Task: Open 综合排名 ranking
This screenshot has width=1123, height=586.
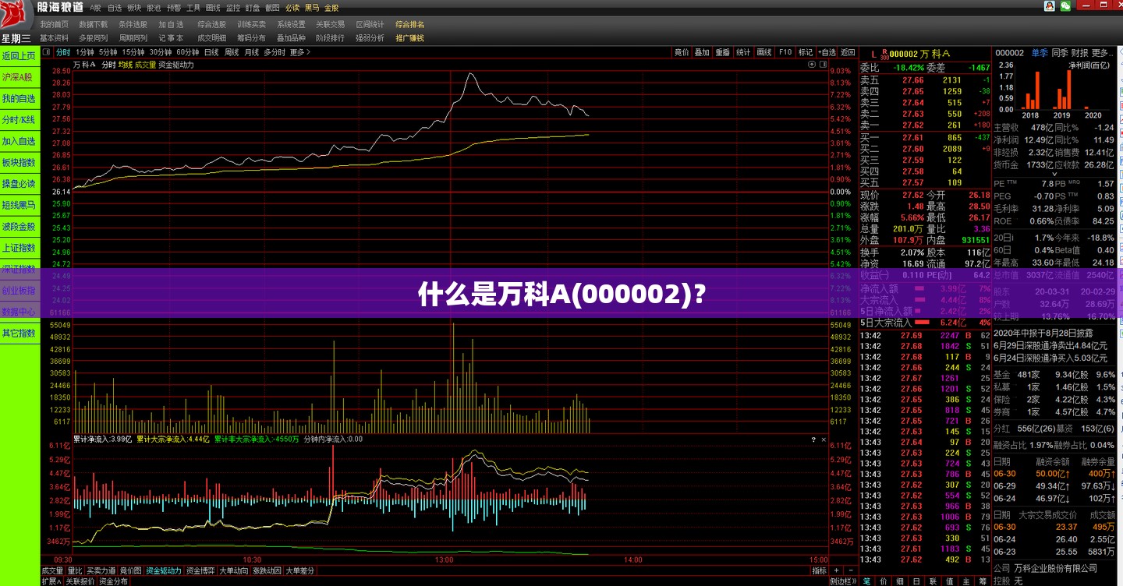Action: pos(409,24)
